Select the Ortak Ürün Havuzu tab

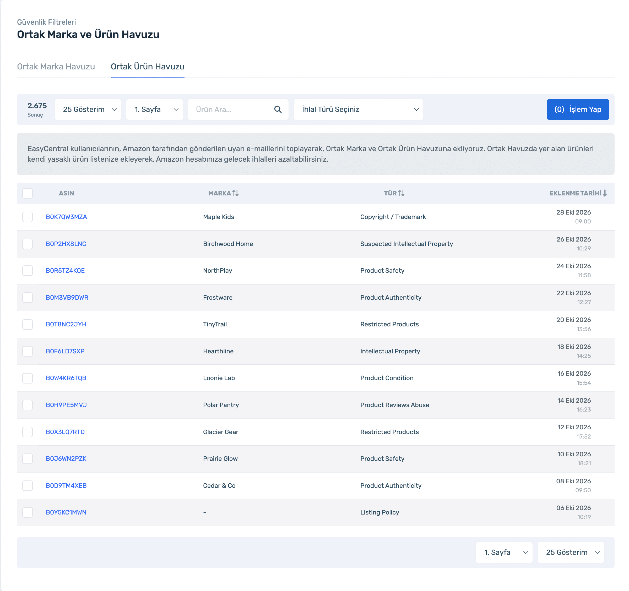[148, 67]
